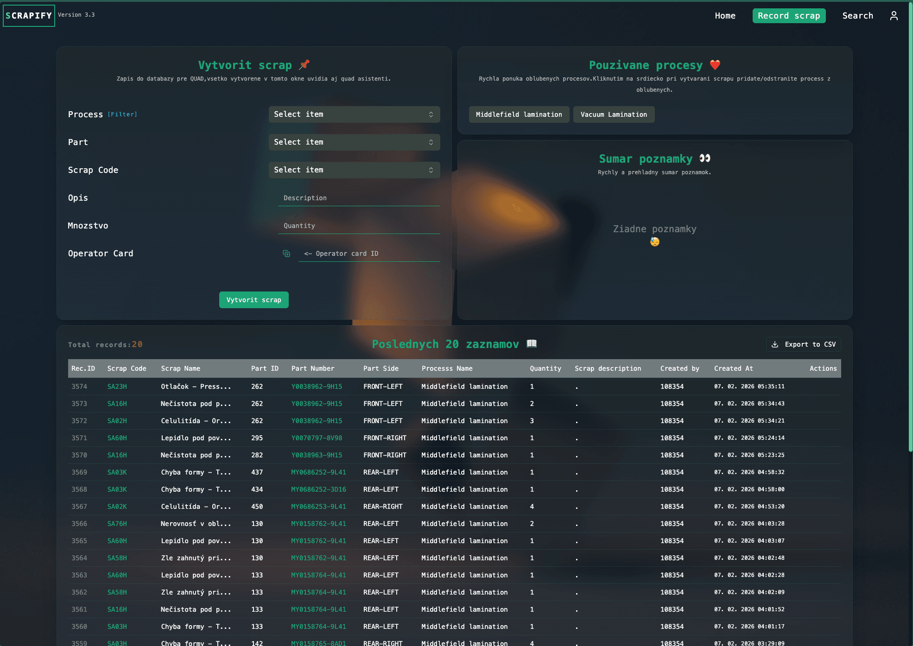This screenshot has height=646, width=913.
Task: Click the eyes icon next to Sumar poznamky
Action: click(x=705, y=158)
